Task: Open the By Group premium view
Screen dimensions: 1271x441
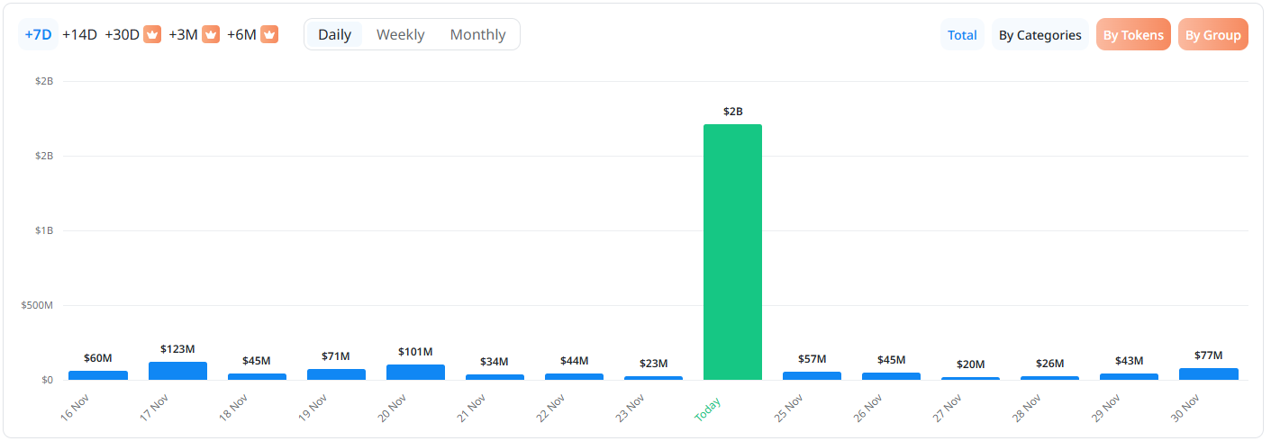Action: coord(1212,35)
